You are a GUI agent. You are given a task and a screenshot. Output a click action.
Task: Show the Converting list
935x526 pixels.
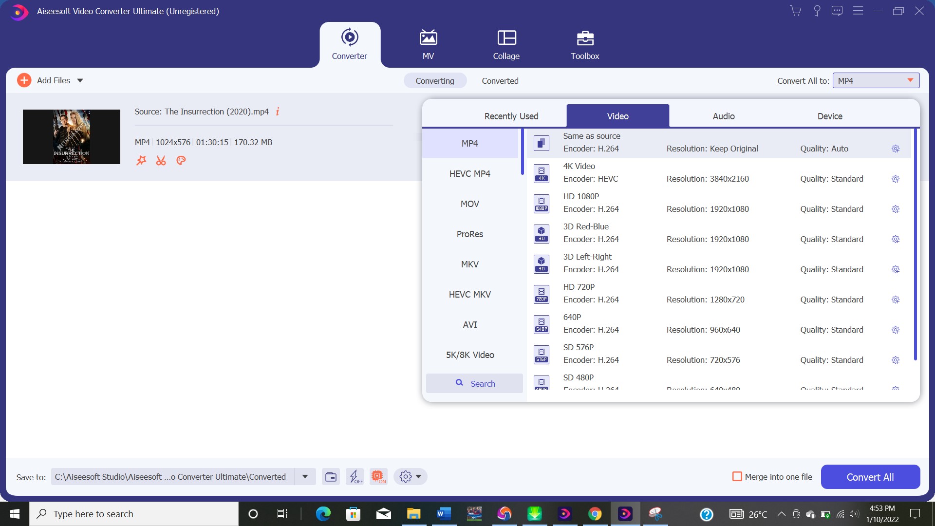(x=435, y=81)
